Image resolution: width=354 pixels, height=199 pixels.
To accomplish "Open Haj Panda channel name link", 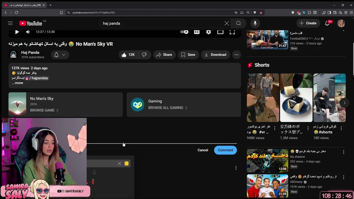I will [30, 53].
